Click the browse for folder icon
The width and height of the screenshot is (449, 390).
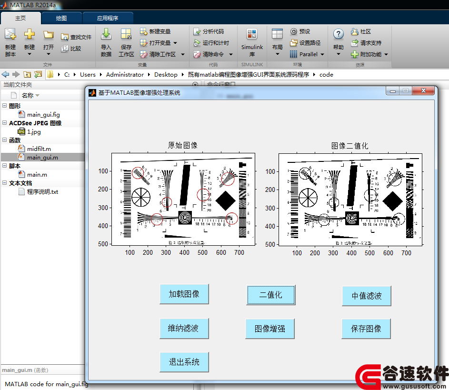(38, 74)
